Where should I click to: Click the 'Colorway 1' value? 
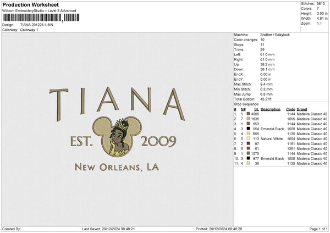(29, 30)
